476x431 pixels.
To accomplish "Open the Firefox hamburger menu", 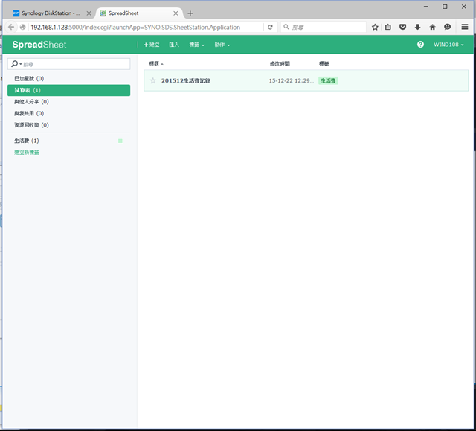I will 465,27.
